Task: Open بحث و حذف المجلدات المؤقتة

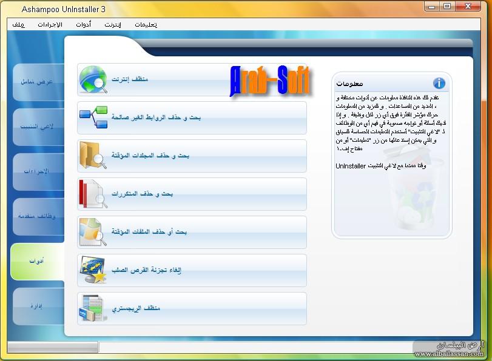Action: tap(192, 156)
